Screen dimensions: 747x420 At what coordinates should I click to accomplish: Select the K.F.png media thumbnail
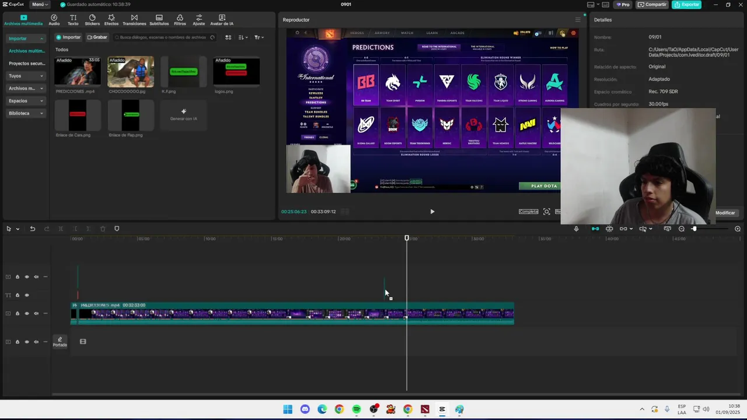click(183, 72)
